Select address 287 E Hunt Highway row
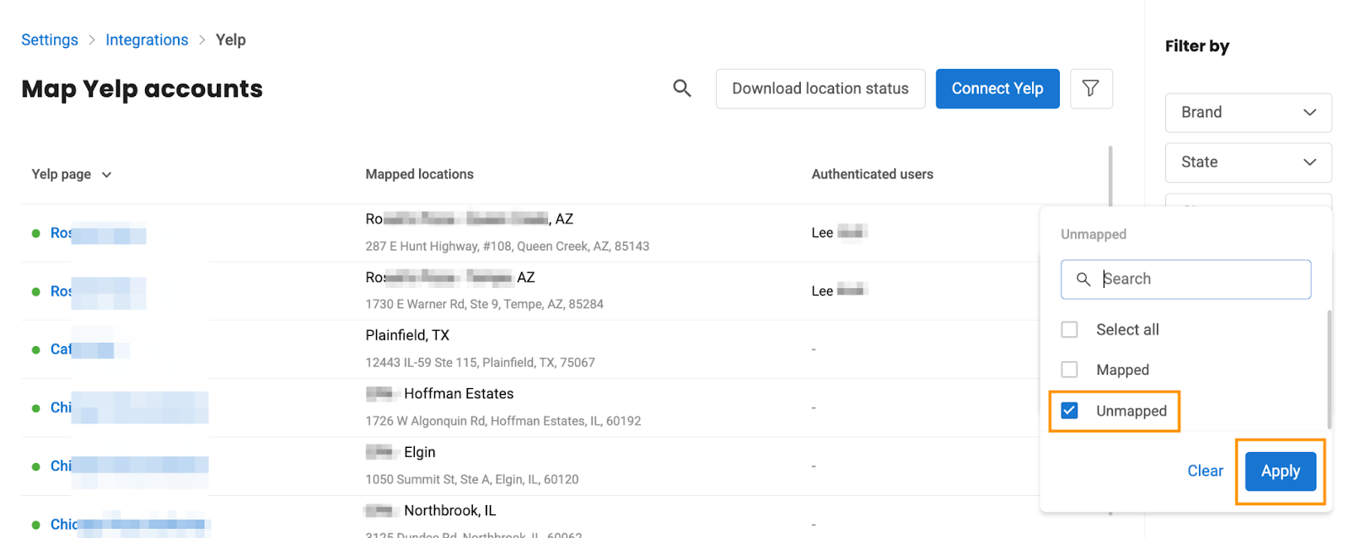 tap(507, 246)
